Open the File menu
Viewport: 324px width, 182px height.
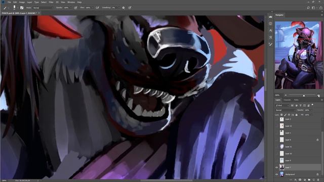click(9, 2)
